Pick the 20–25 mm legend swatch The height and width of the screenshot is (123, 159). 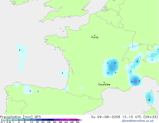click(45, 120)
